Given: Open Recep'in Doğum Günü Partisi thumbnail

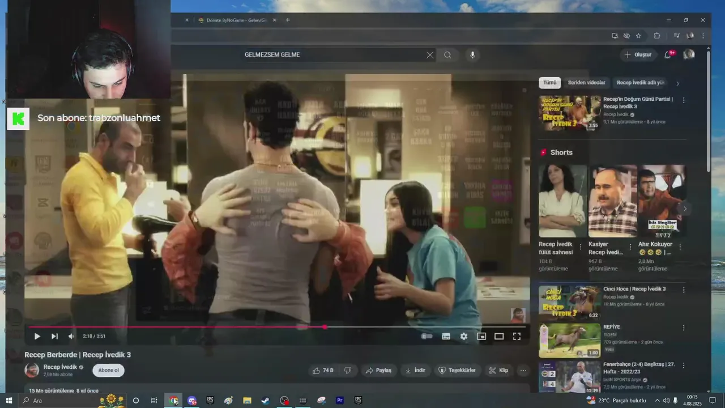Looking at the screenshot, I should click(569, 113).
